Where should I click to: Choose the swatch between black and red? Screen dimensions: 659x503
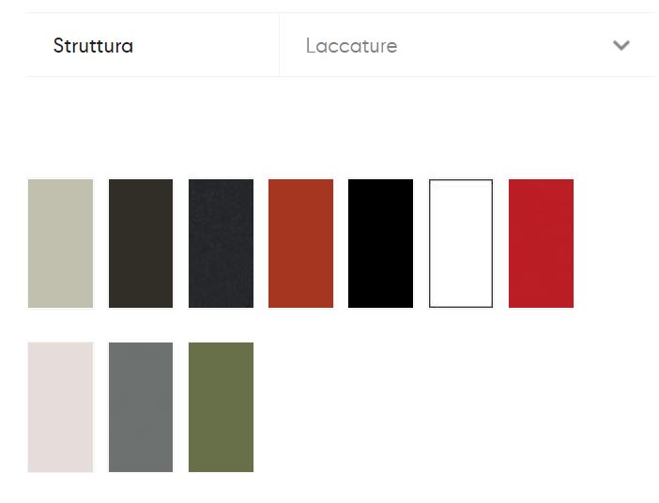(461, 243)
